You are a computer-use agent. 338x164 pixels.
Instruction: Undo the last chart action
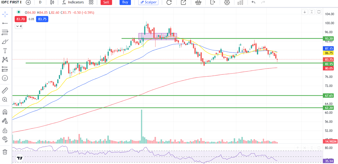click(253, 2)
